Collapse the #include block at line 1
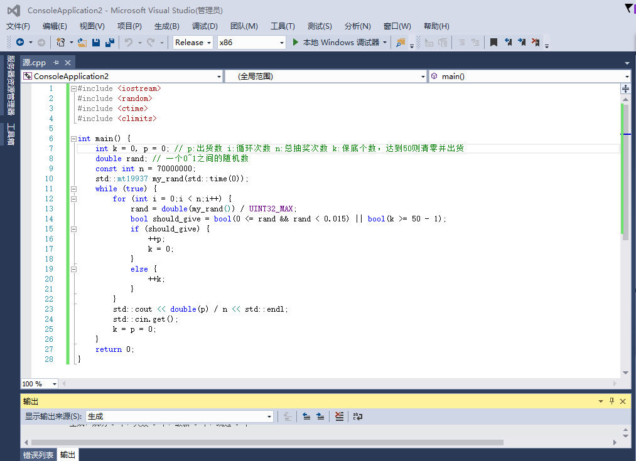 coord(74,88)
